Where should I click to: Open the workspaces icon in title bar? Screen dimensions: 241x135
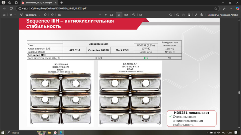(x=10, y=2)
